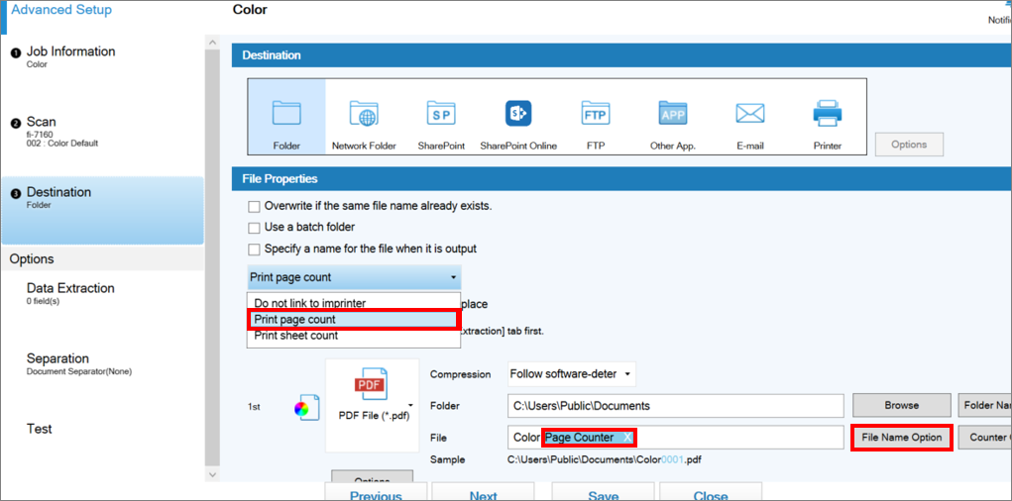Select the Folder destination icon
Image resolution: width=1012 pixels, height=501 pixels.
coord(286,120)
